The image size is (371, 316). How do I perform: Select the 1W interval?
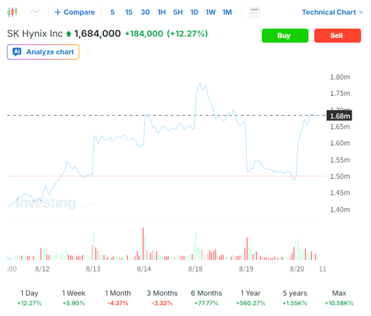coord(210,12)
